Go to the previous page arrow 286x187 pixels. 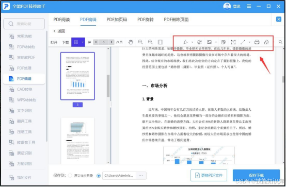[x=96, y=42]
